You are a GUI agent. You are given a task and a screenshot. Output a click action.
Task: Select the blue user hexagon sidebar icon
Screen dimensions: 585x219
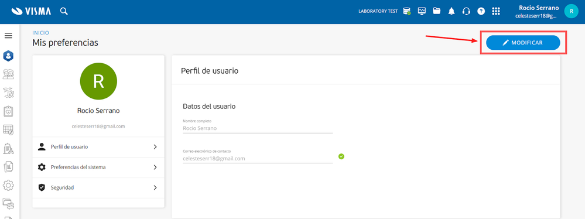(x=8, y=56)
